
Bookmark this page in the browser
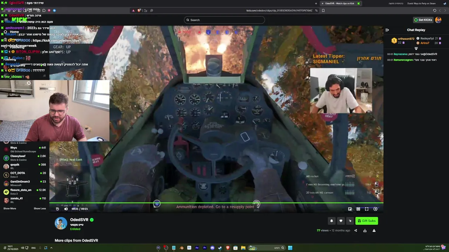click(x=323, y=10)
